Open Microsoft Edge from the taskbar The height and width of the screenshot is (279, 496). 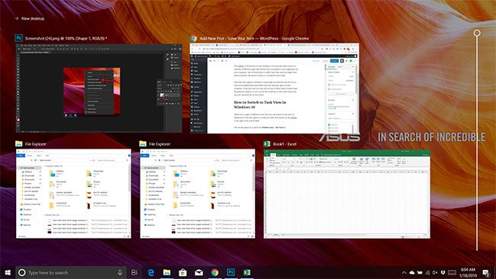[151, 272]
